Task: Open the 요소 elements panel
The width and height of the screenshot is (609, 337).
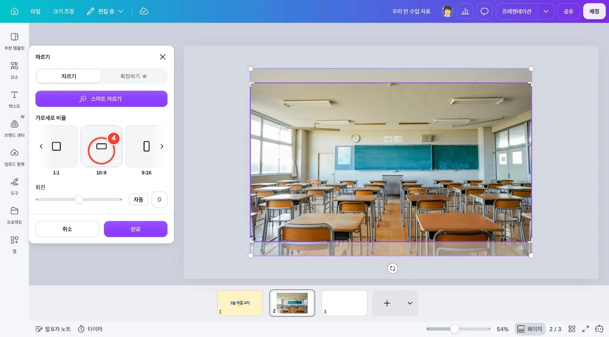Action: coord(14,70)
